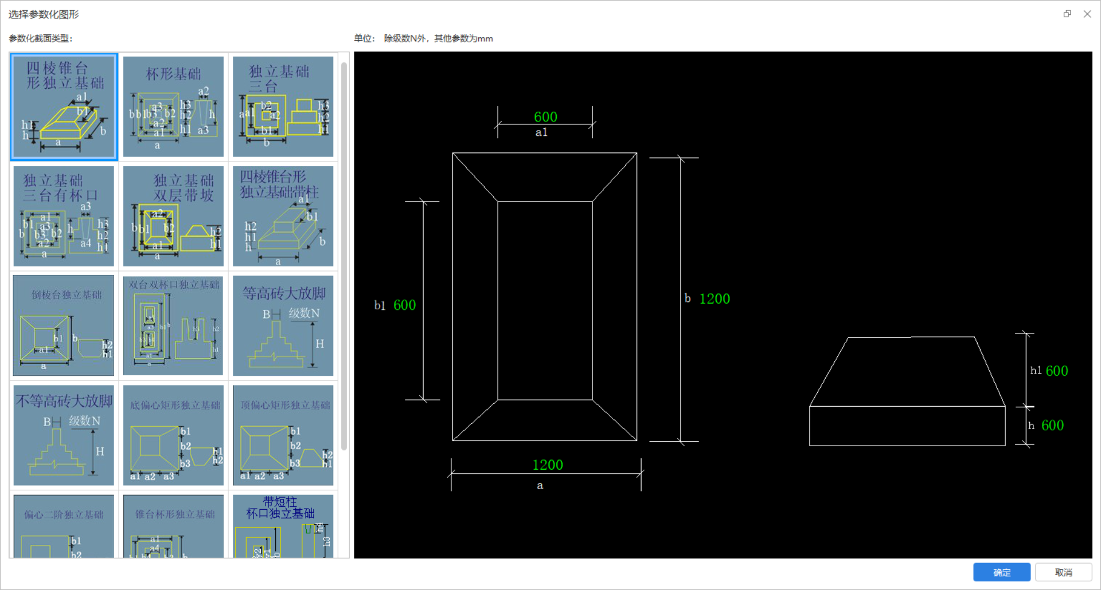The width and height of the screenshot is (1101, 590).
Task: Pick the 顶偏心矩形独立基础 thumbnail
Action: (283, 435)
